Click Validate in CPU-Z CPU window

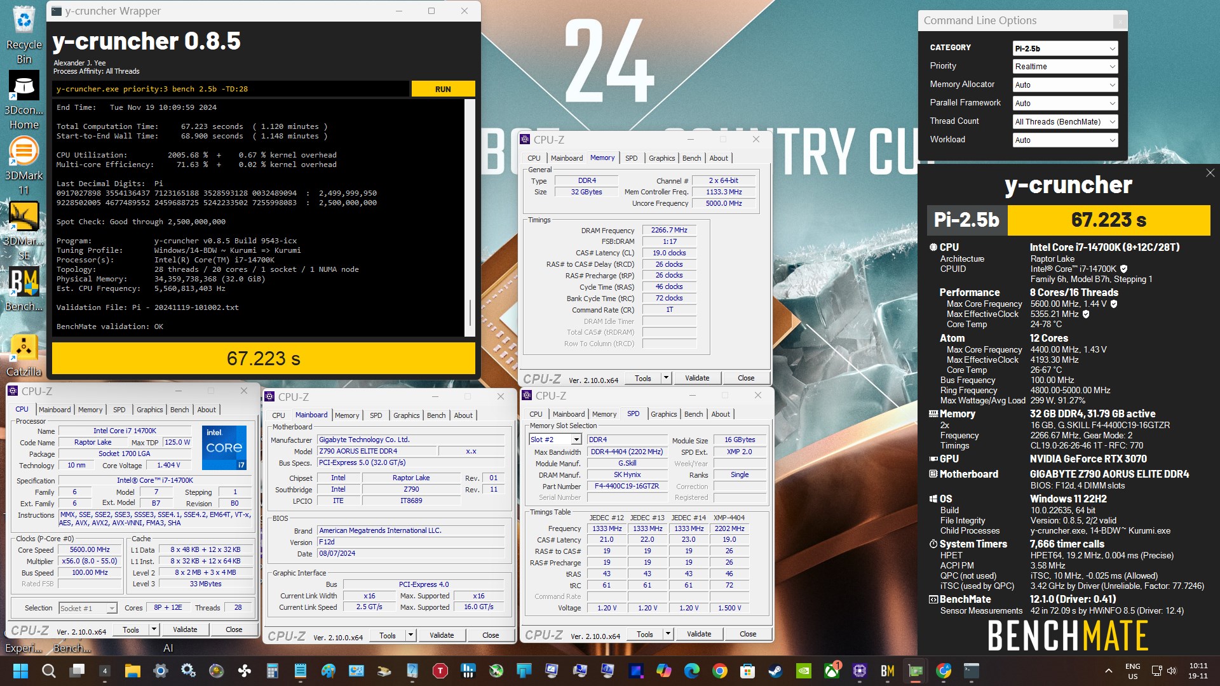click(x=185, y=629)
